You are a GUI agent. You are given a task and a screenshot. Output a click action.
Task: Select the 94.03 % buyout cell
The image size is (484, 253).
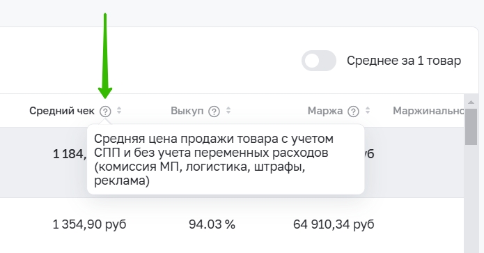click(212, 224)
